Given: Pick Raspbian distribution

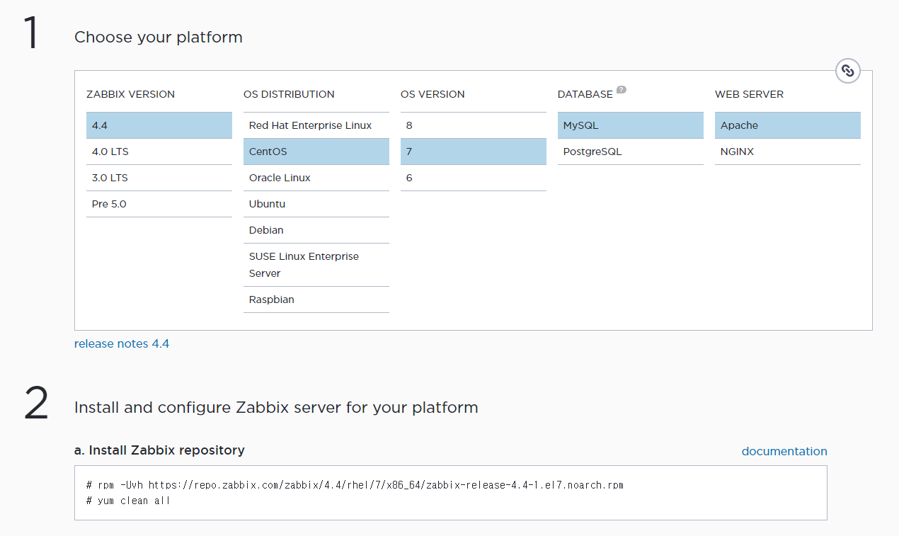Looking at the screenshot, I should (316, 300).
